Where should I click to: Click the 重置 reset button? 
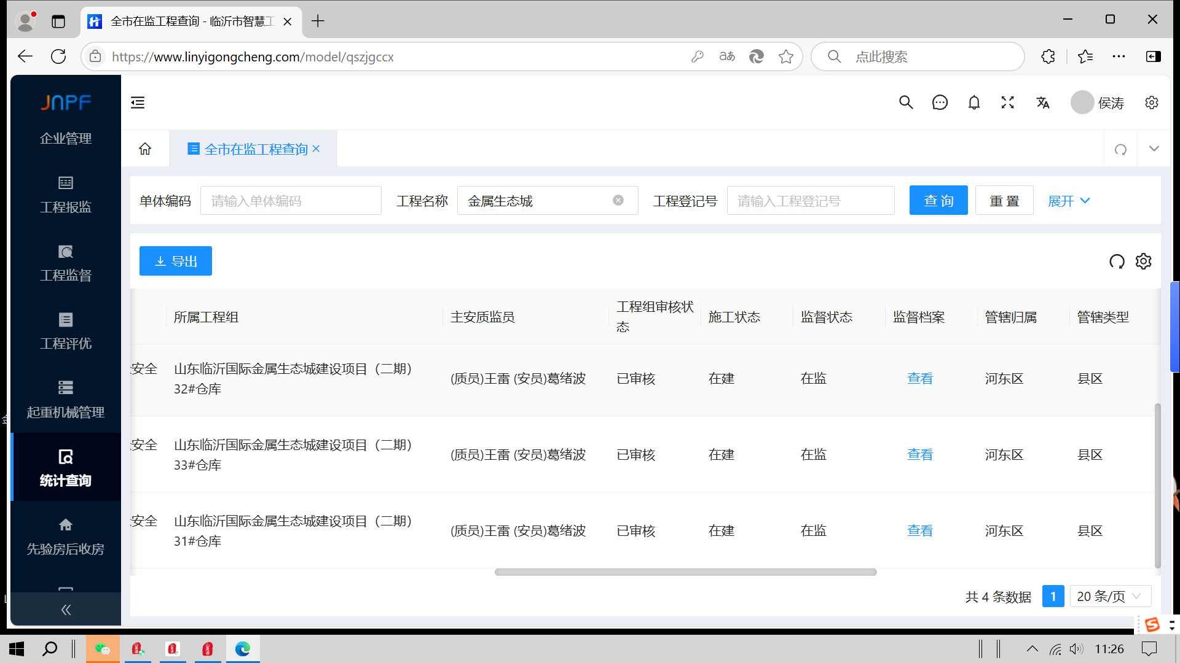[x=1004, y=200]
